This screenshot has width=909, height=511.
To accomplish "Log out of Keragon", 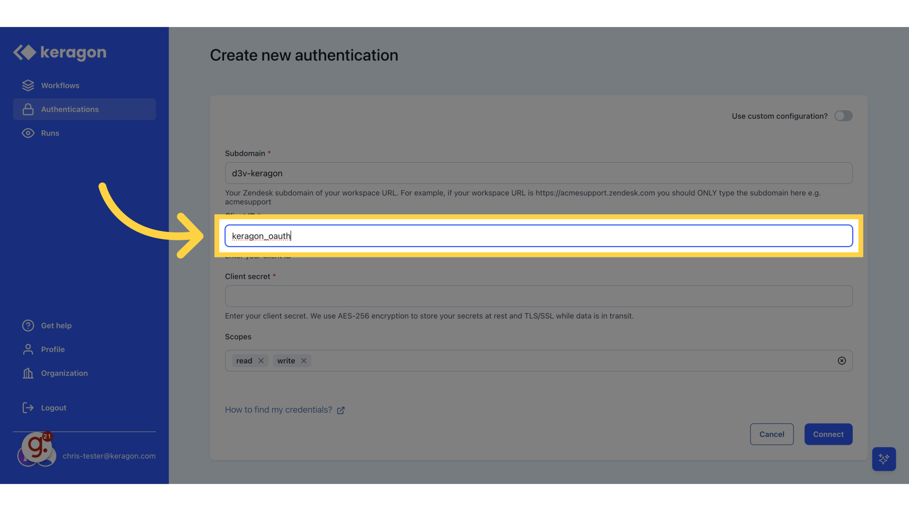I will 53,408.
